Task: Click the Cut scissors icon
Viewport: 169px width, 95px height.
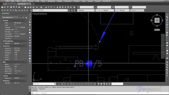Action: (22, 7)
